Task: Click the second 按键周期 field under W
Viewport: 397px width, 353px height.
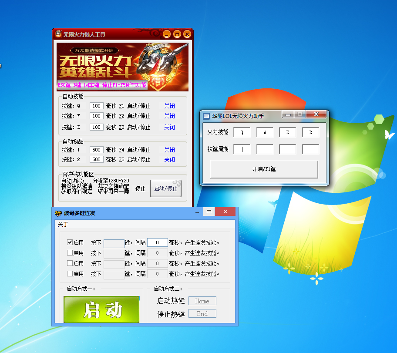Action: [x=265, y=149]
